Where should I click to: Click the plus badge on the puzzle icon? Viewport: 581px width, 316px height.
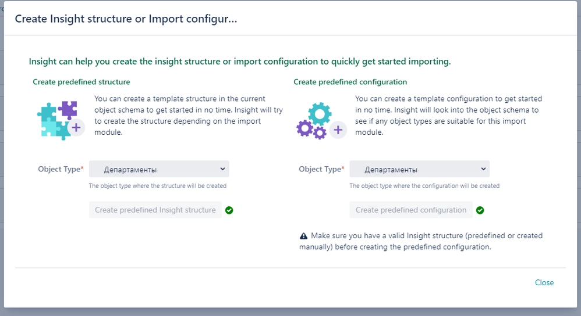(76, 128)
